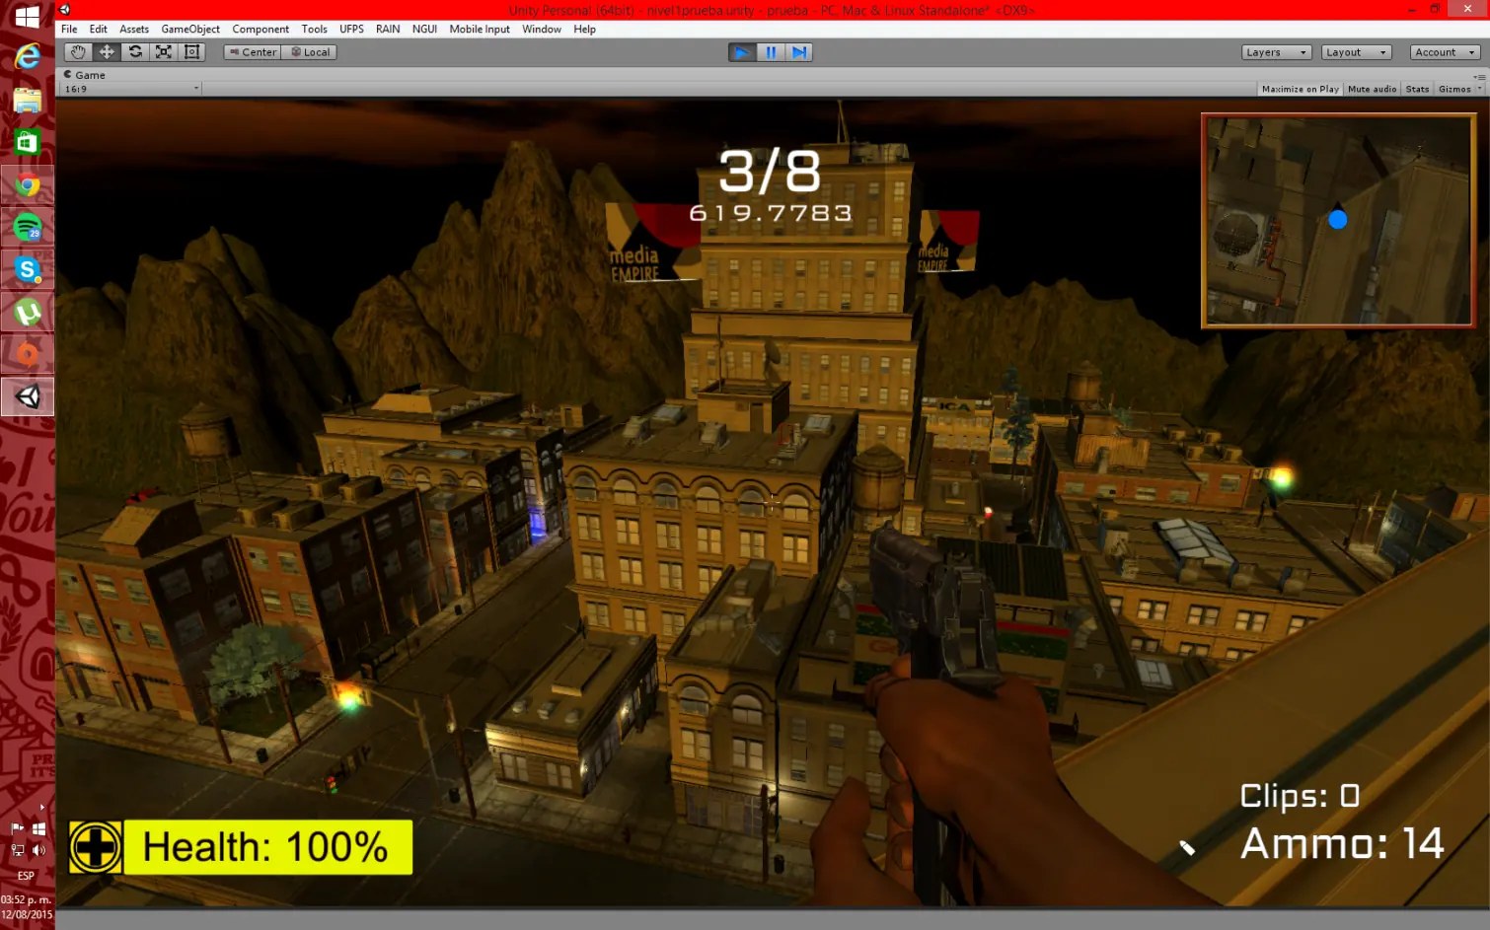The height and width of the screenshot is (930, 1490).
Task: Select the Rect transform tool
Action: [x=192, y=52]
